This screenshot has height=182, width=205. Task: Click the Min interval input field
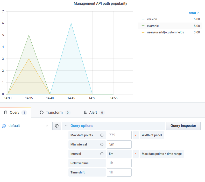pos(119,144)
